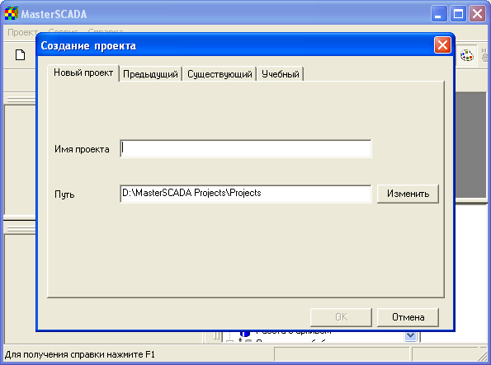This screenshot has height=365, width=491.
Task: Click the MasterSCADA application icon in title bar
Action: pos(11,14)
